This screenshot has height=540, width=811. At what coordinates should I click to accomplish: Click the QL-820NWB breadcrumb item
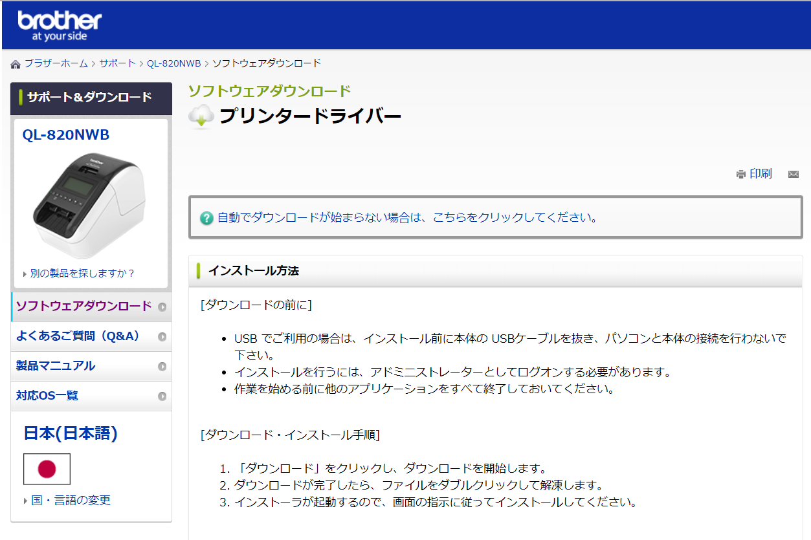tap(175, 63)
